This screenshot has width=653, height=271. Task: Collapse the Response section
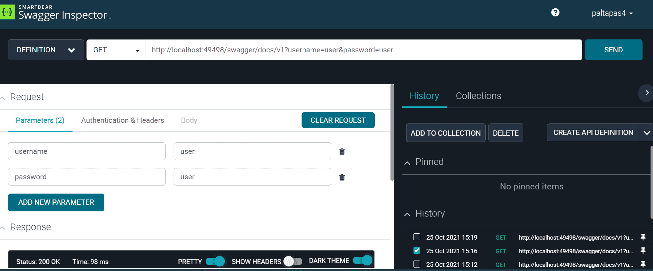[x=3, y=228]
